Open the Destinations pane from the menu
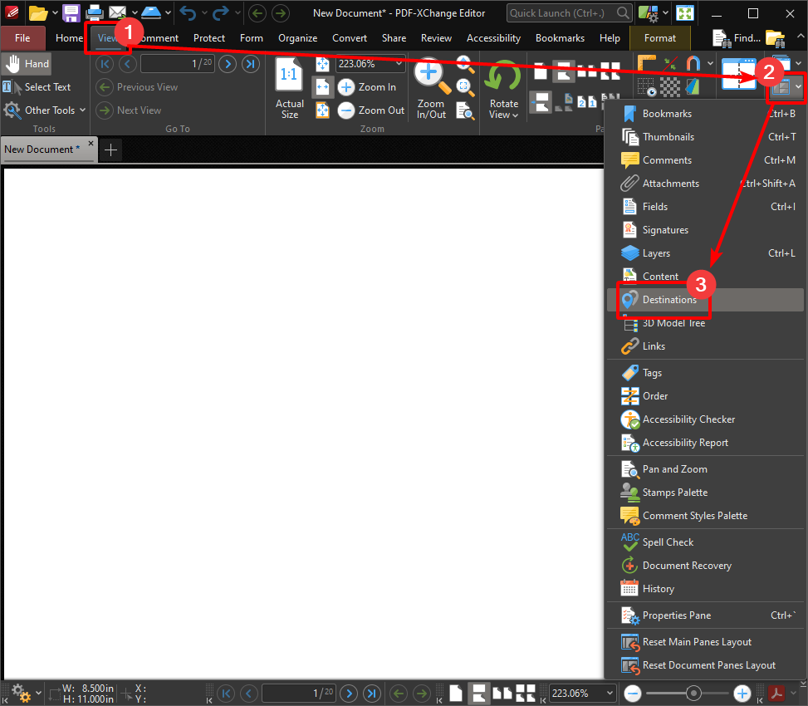The height and width of the screenshot is (706, 808). [662, 299]
